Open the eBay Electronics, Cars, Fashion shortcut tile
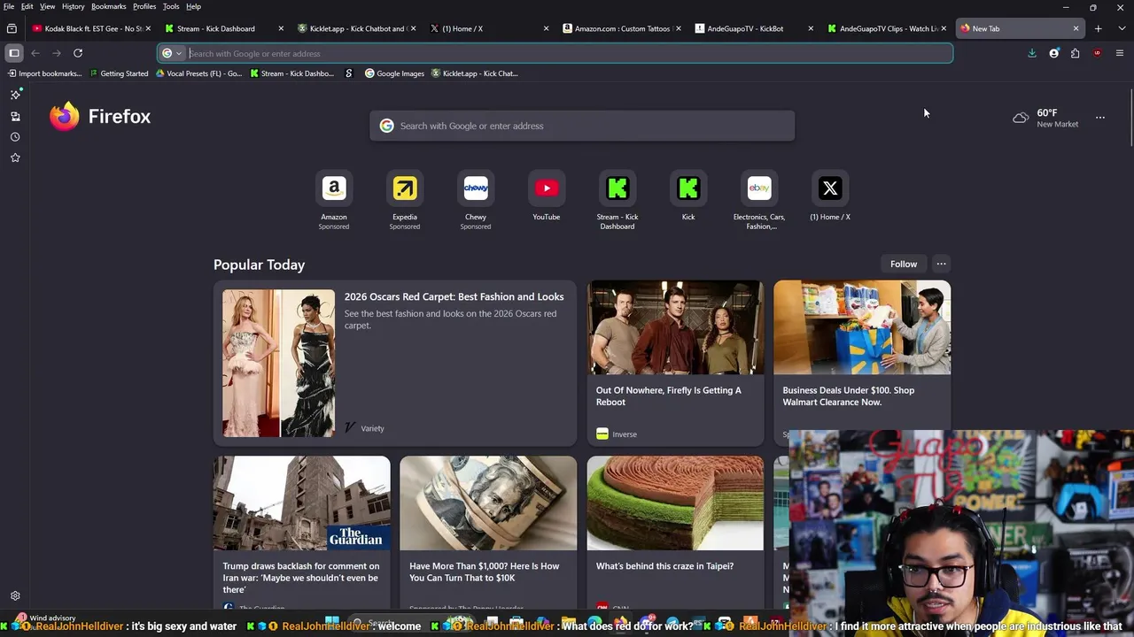 point(759,188)
